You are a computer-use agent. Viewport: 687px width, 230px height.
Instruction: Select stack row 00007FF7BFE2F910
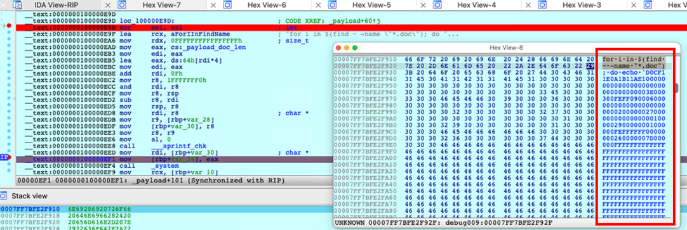coord(166,210)
